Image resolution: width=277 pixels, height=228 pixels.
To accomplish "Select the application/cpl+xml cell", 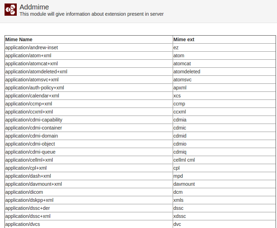I will pos(89,168).
